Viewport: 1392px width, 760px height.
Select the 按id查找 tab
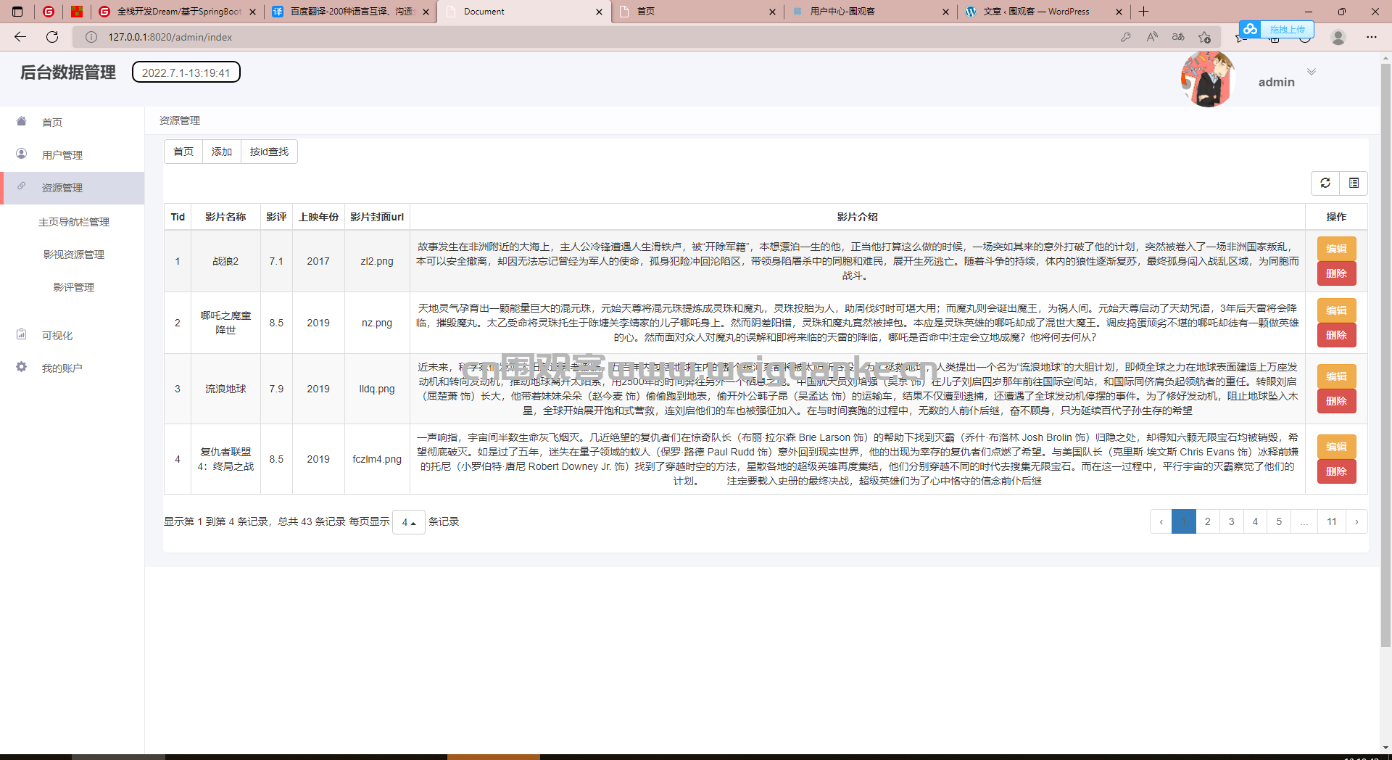click(x=269, y=152)
